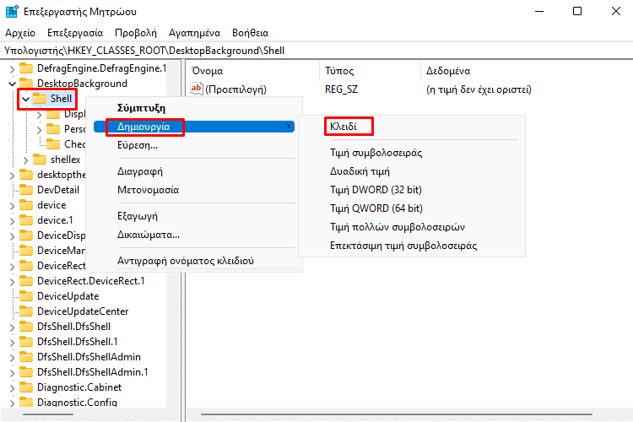Click the REG_SZ type cell
This screenshot has height=422, width=633.
342,89
